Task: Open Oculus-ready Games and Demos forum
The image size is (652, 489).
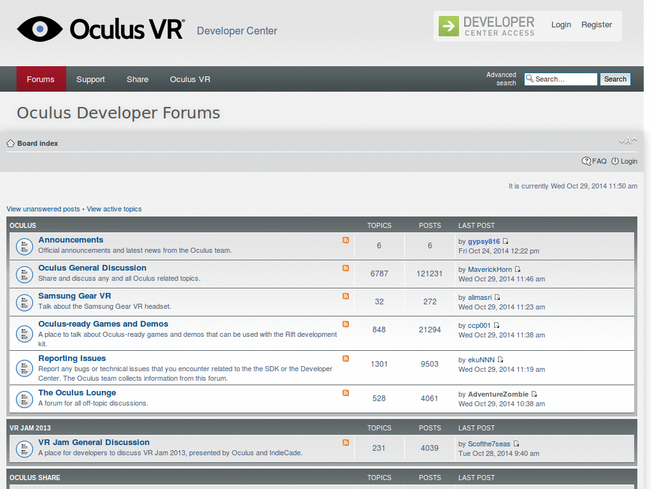Action: click(x=103, y=324)
